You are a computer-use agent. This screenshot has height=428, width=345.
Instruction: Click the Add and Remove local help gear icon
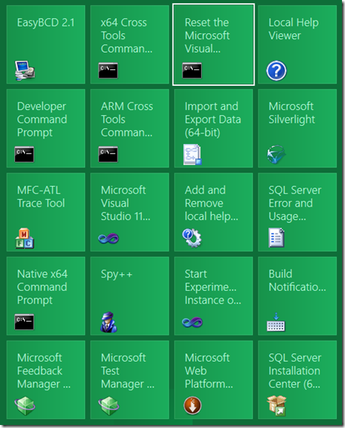[x=192, y=238]
